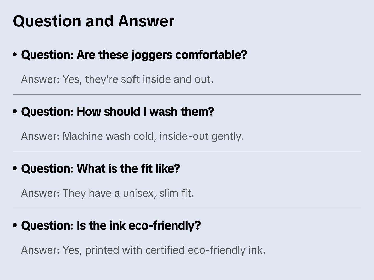Image resolution: width=374 pixels, height=280 pixels.
Task: Select the certified eco-friendly ink answer
Action: [143, 250]
